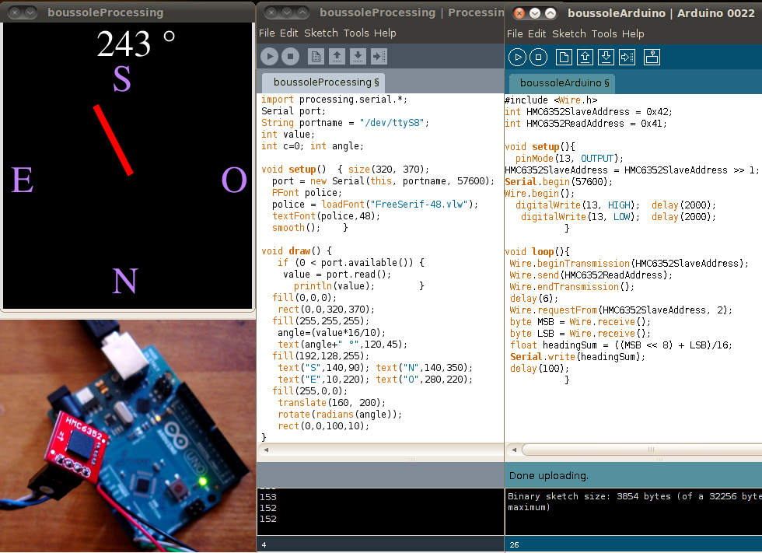The image size is (762, 553).
Task: Click line number 4 in Processing status bar
Action: [x=264, y=544]
